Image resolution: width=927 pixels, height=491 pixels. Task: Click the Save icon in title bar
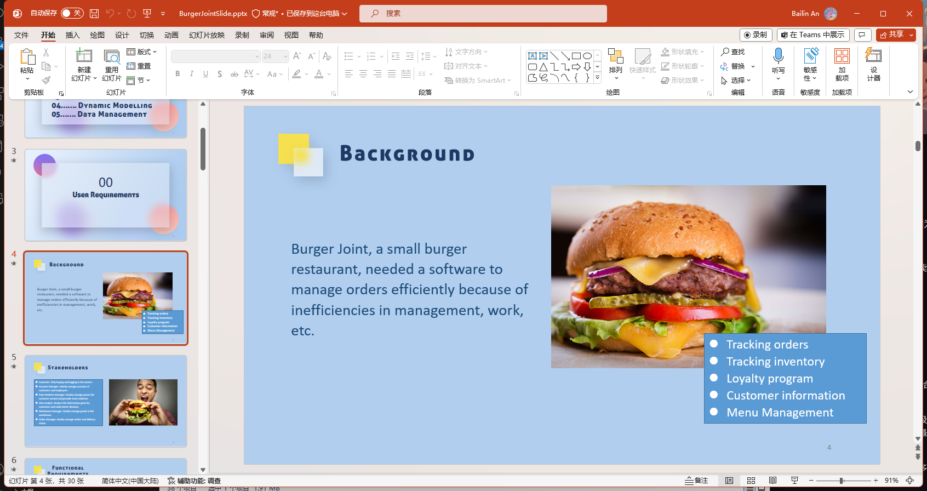click(94, 13)
